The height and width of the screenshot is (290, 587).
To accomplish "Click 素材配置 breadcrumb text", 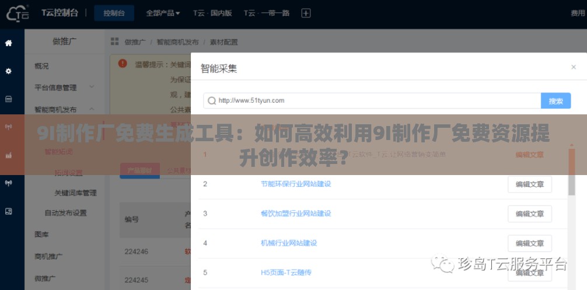I will (223, 42).
